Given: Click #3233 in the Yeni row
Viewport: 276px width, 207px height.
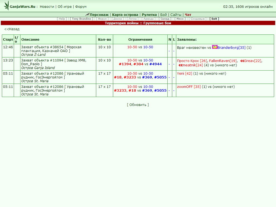Looking at the screenshot, I should click(130, 77).
